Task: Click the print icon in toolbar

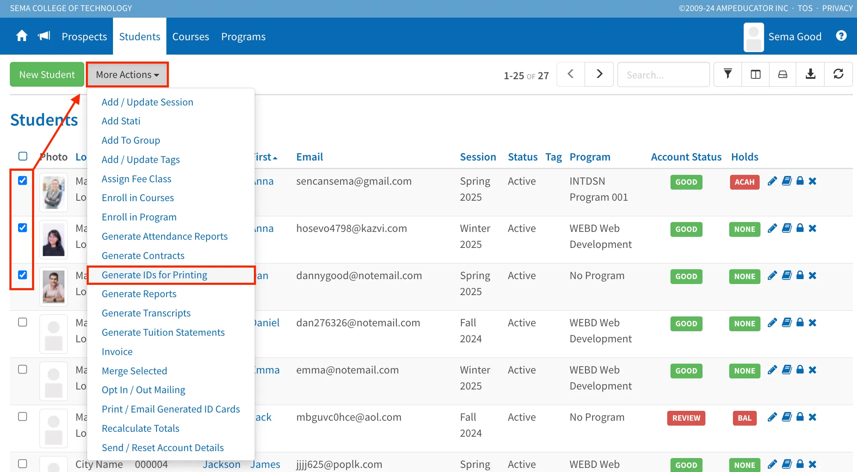Action: point(783,74)
